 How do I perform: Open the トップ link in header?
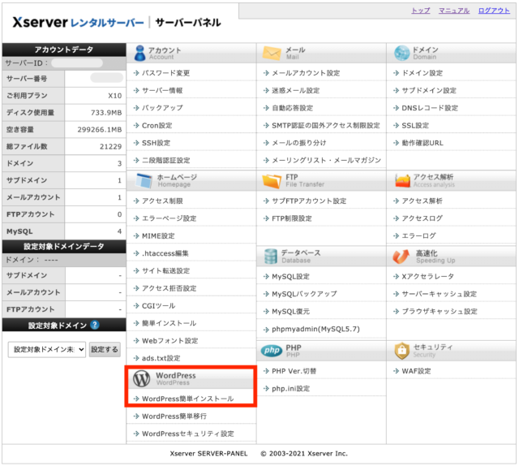pyautogui.click(x=421, y=11)
